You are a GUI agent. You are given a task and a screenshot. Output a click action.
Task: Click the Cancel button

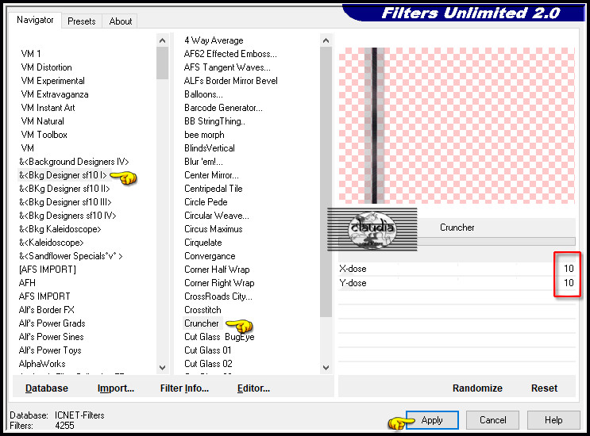492,420
